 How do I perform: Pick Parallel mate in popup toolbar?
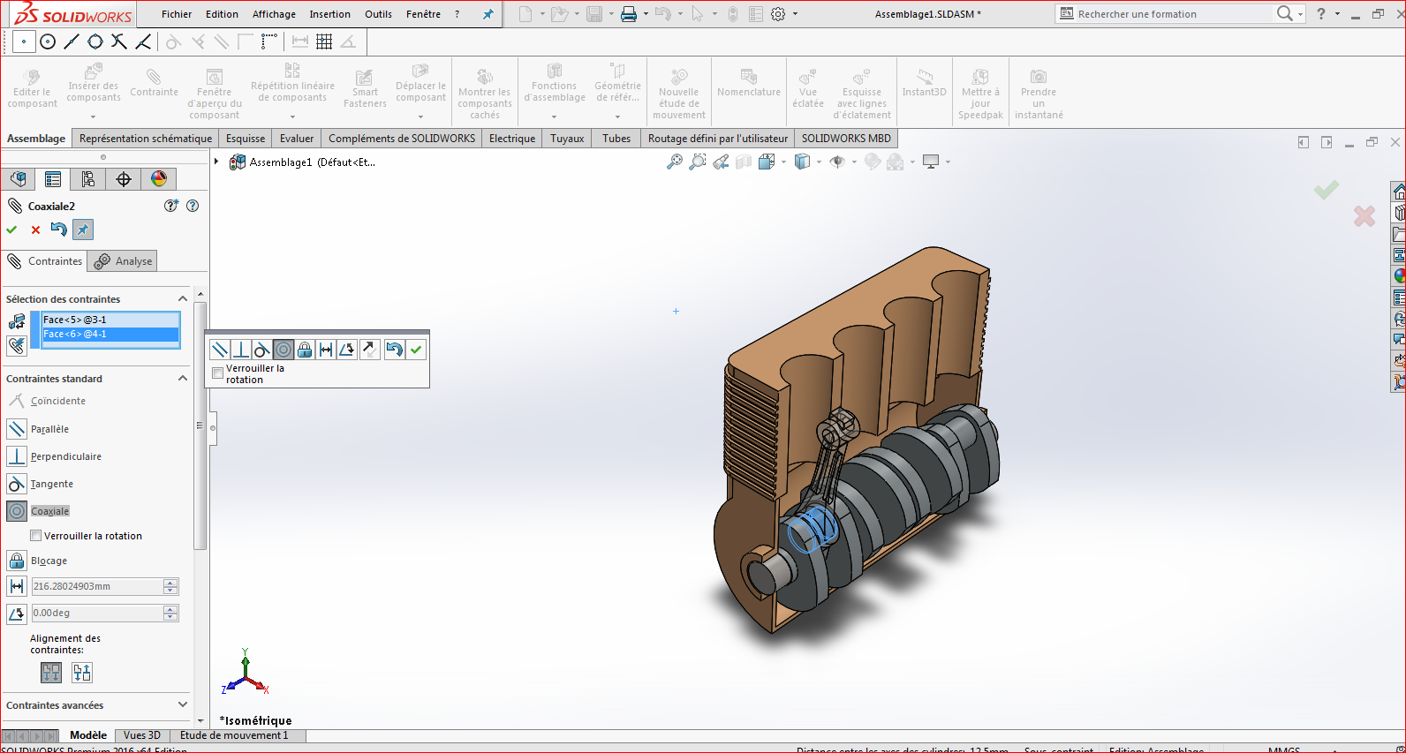[x=220, y=350]
